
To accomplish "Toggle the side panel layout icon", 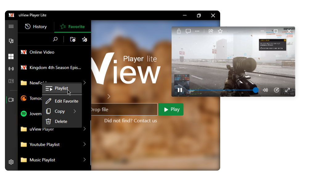I will pos(11,81).
